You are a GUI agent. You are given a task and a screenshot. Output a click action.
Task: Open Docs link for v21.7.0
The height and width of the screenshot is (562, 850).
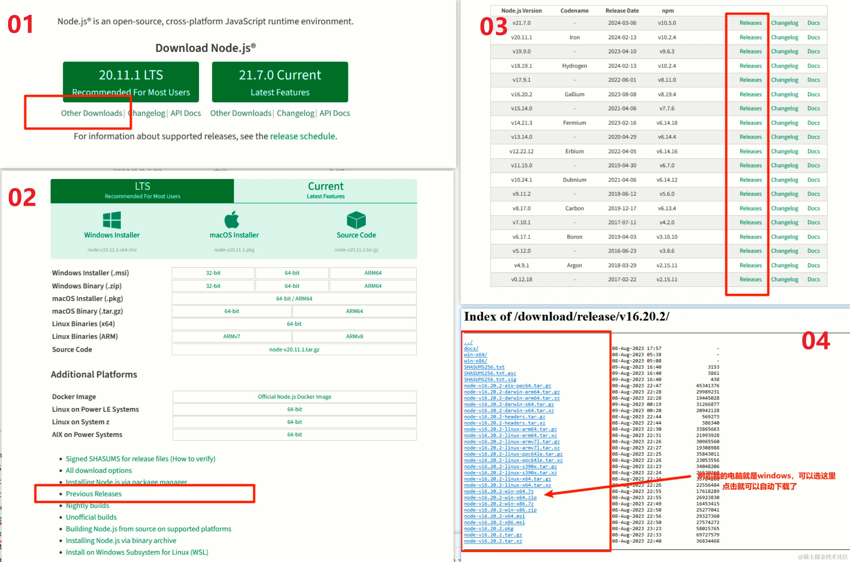pos(814,23)
